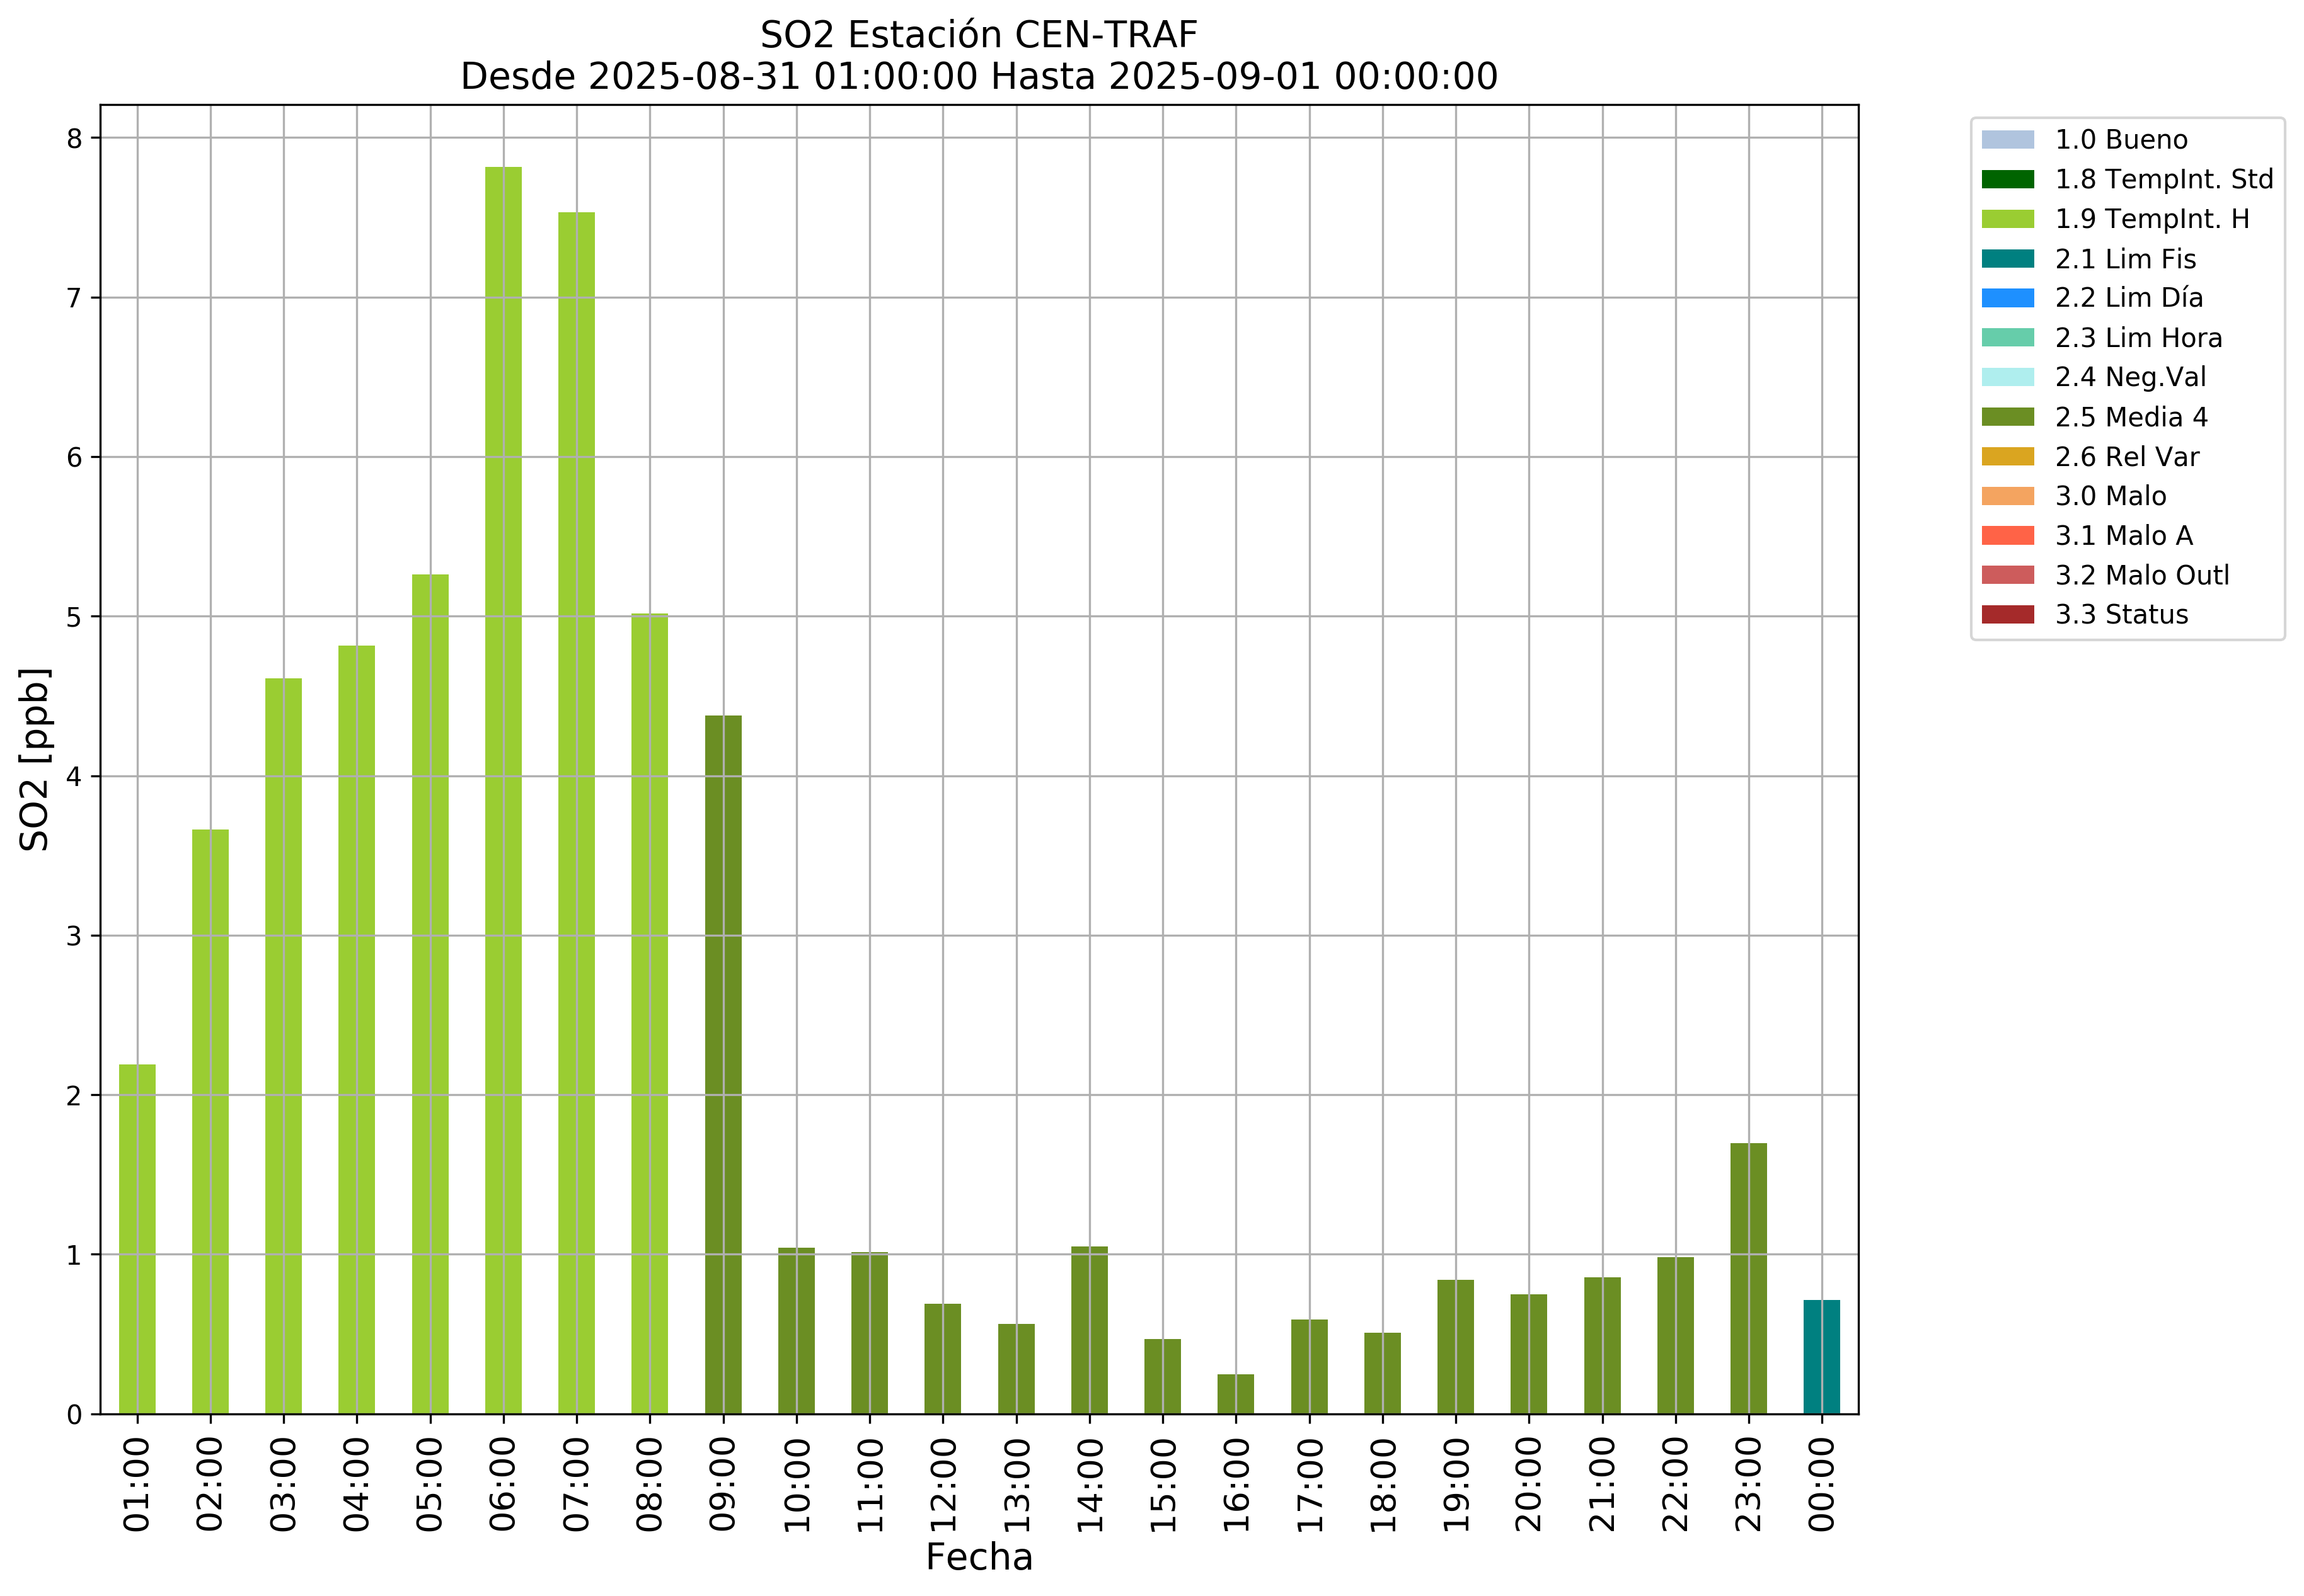Click the 23:00 bar
Screen dimensions: 2304x1596
point(1748,1278)
